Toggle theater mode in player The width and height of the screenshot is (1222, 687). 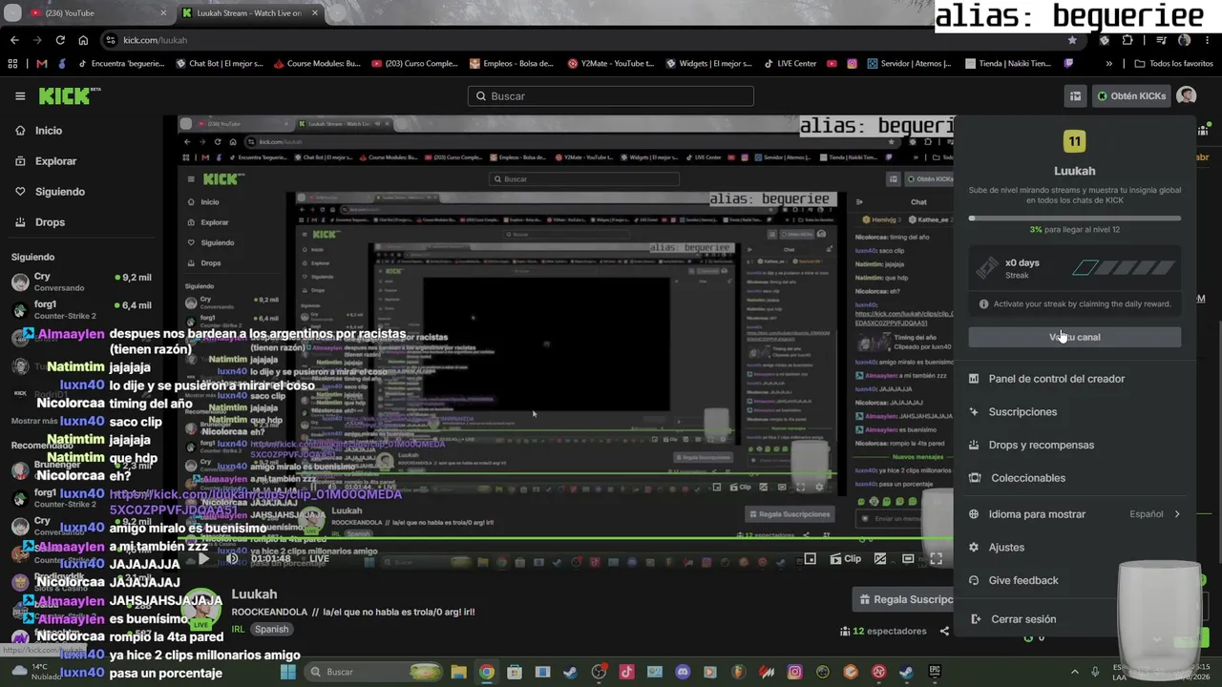coord(908,559)
